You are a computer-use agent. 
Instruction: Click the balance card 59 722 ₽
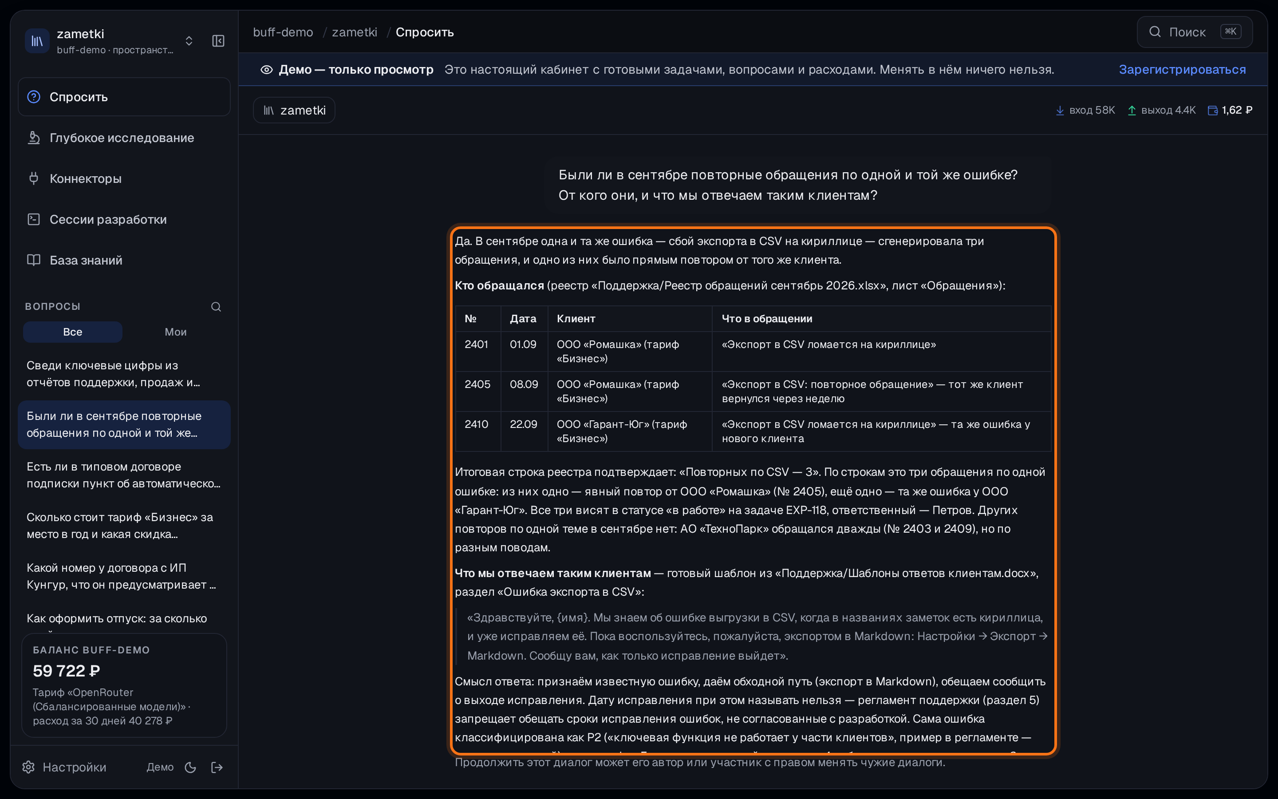coord(124,685)
